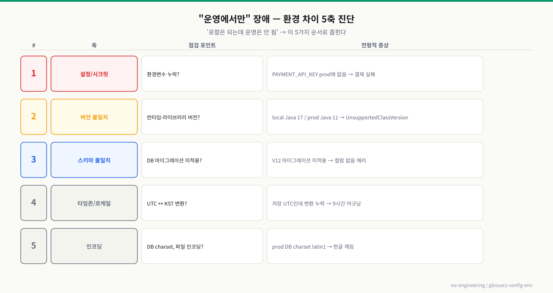Click the DB charset, 파일 인코딩? cell
This screenshot has height=293, width=553.
(x=202, y=246)
